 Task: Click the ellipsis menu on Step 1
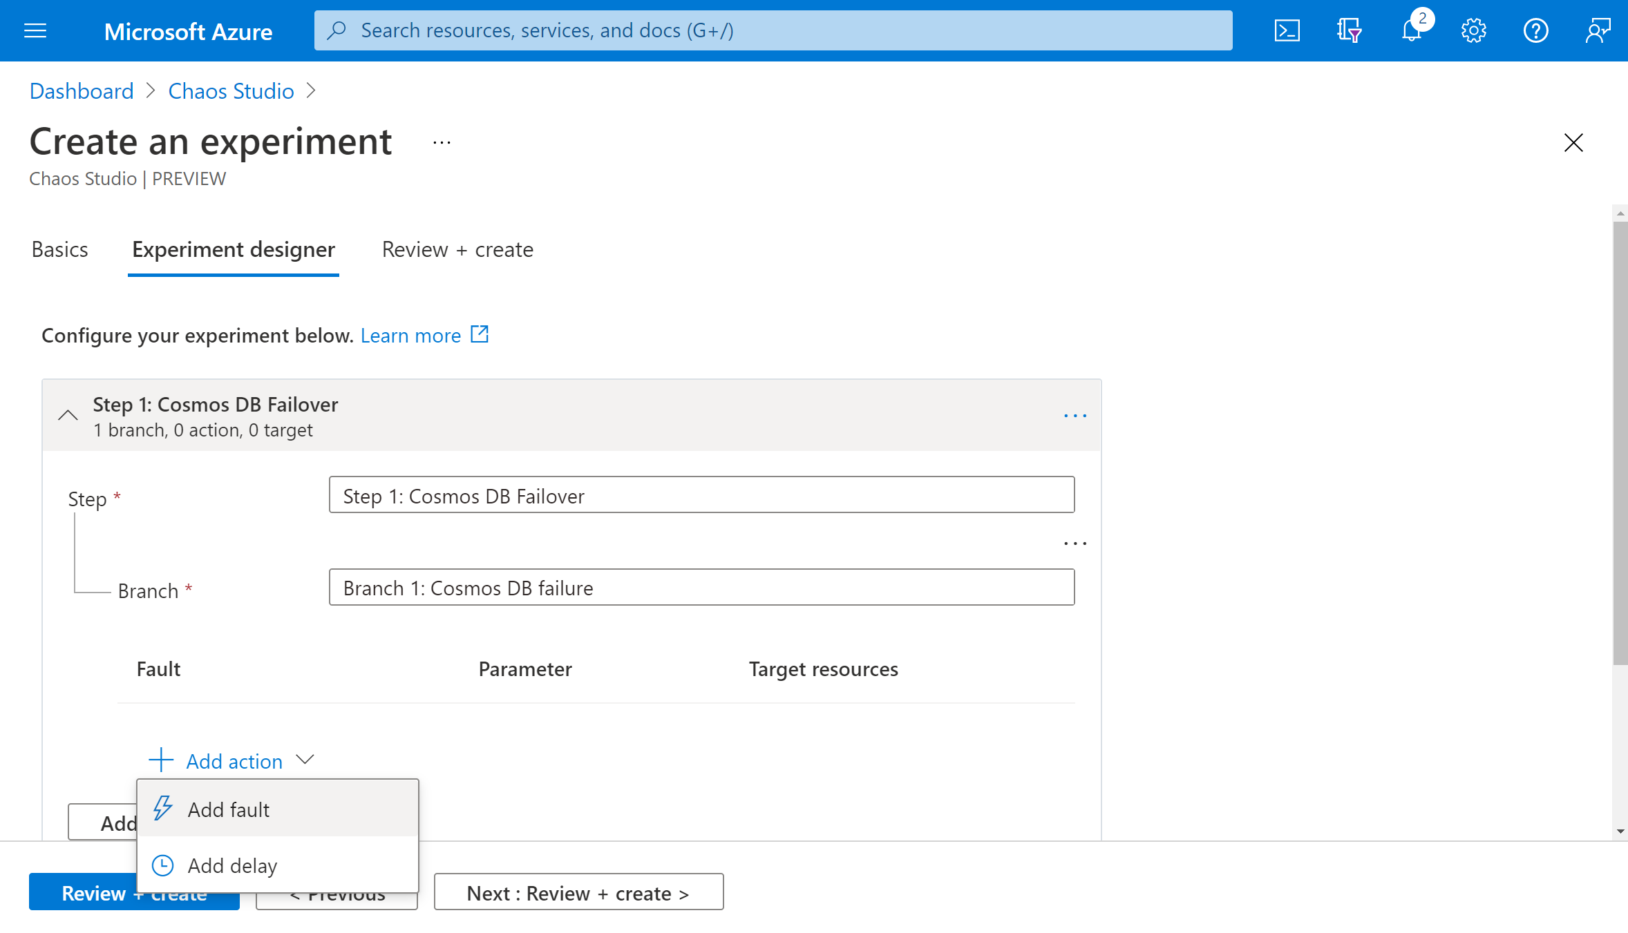pyautogui.click(x=1073, y=416)
